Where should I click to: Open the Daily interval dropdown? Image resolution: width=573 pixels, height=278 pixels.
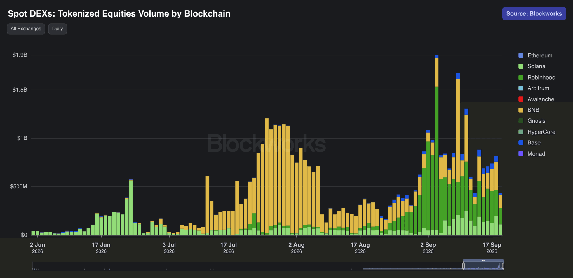(x=58, y=29)
